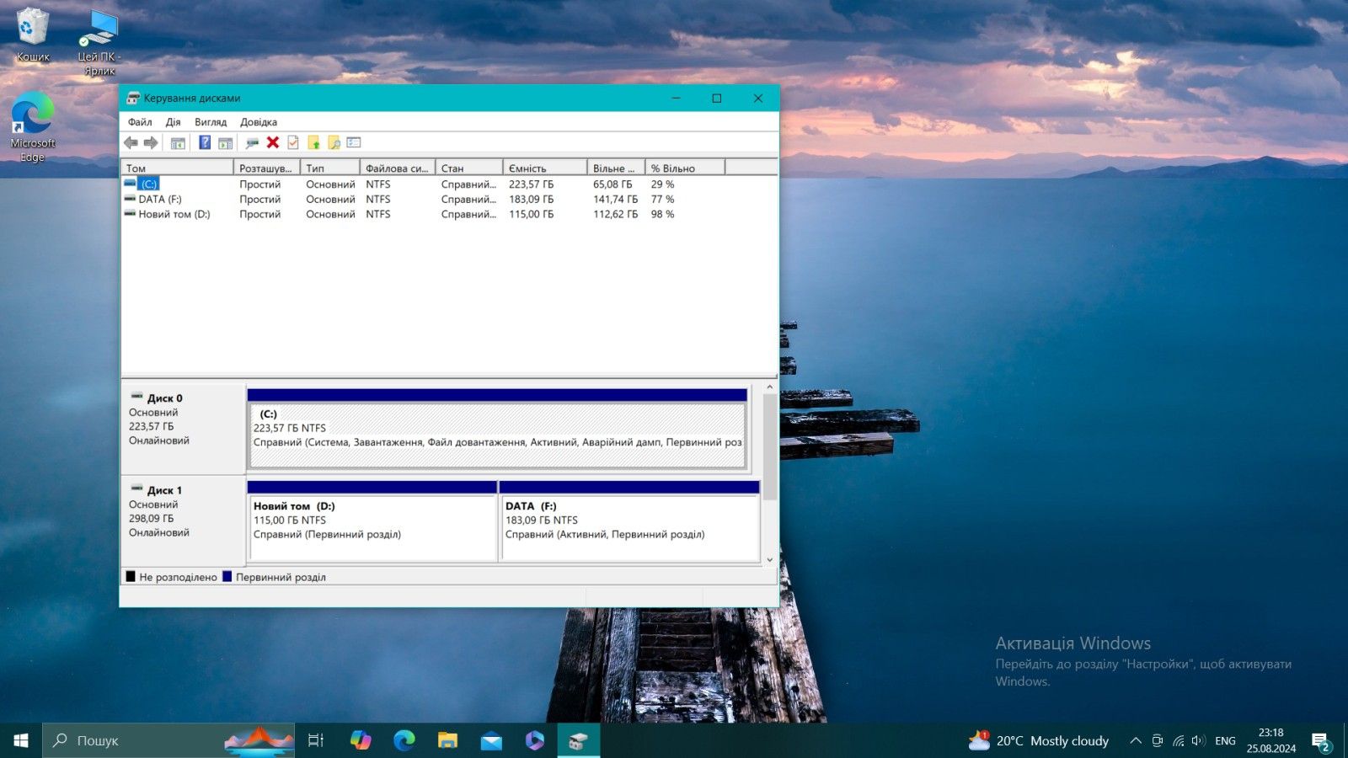
Task: Open the Кошик recycle bin desktop icon
Action: click(33, 35)
